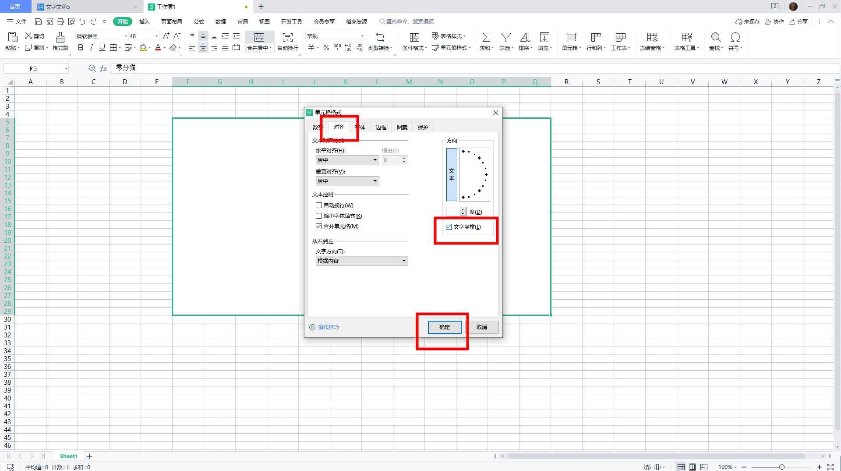
Task: Check the 缩小字体填充 option
Action: click(319, 216)
